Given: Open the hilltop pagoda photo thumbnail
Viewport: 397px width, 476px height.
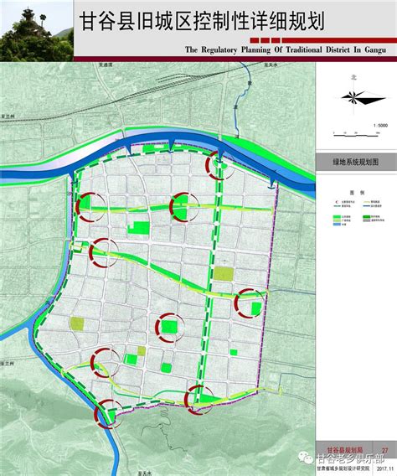Looking at the screenshot, I should pyautogui.click(x=37, y=31).
